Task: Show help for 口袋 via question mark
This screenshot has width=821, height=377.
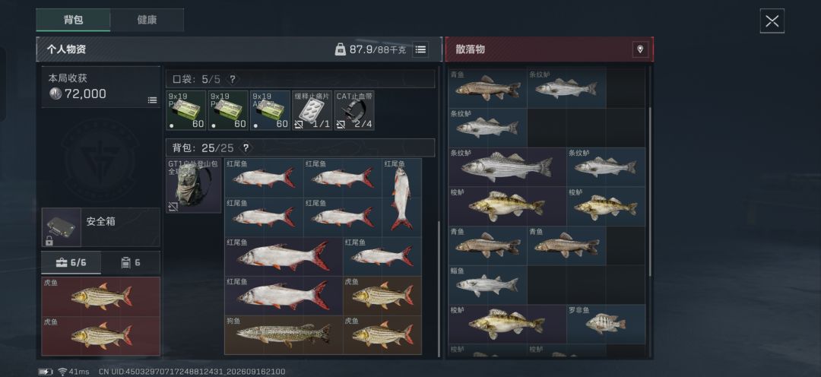Action: (x=233, y=79)
